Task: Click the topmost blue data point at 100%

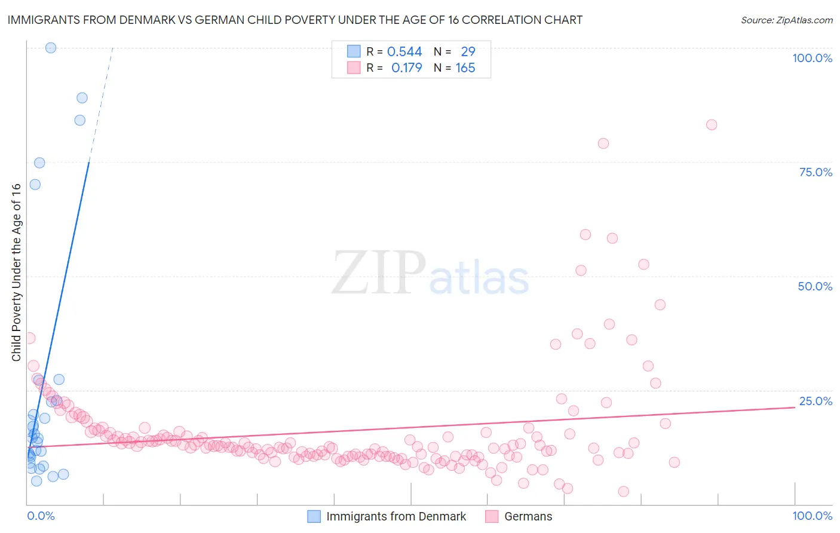Action: (x=51, y=48)
